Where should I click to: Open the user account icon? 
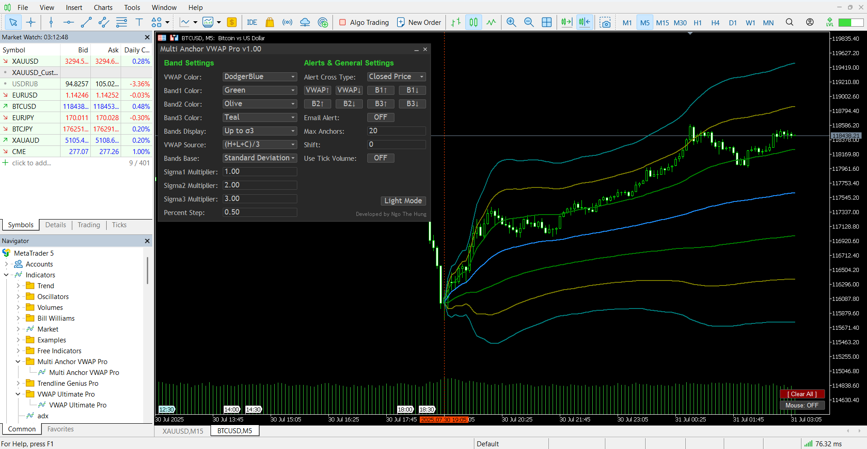pyautogui.click(x=810, y=22)
